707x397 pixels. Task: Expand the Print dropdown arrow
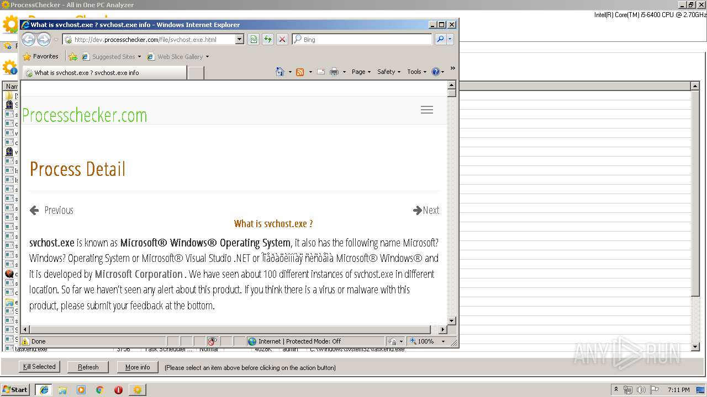(x=344, y=72)
